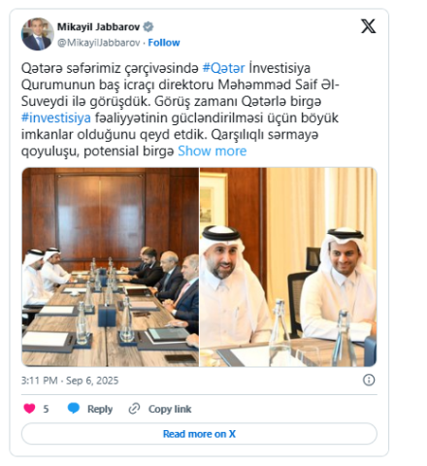Open the photo of two Qatari officials
The height and width of the screenshot is (466, 427).
[x=288, y=267]
